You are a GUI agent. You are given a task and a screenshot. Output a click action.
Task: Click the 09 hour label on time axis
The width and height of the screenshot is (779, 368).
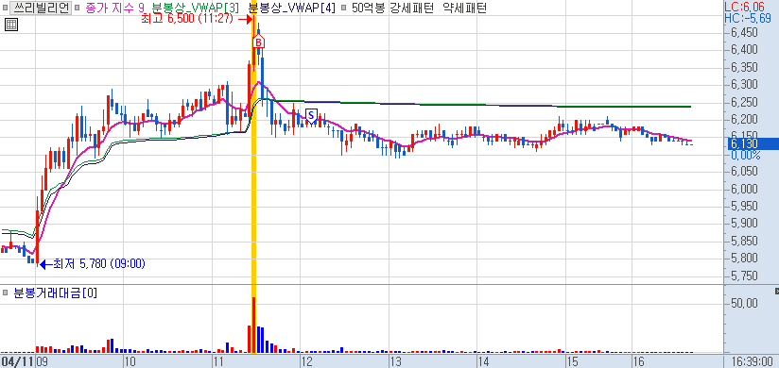point(43,361)
